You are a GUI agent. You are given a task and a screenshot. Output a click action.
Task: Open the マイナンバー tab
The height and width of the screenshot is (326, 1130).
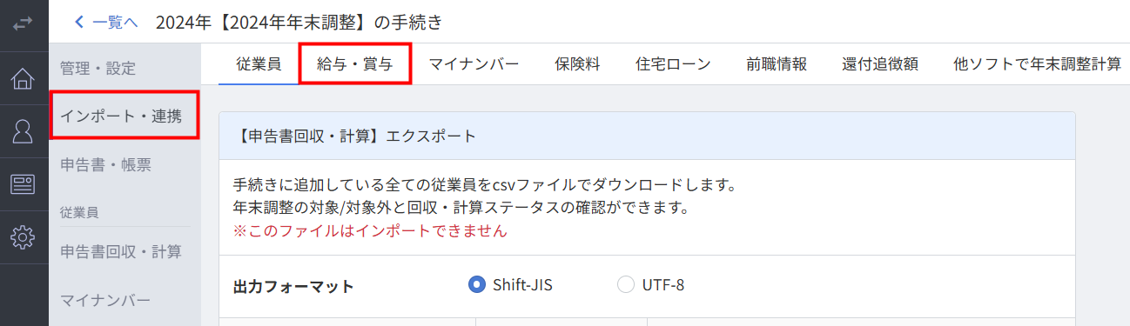pyautogui.click(x=474, y=63)
